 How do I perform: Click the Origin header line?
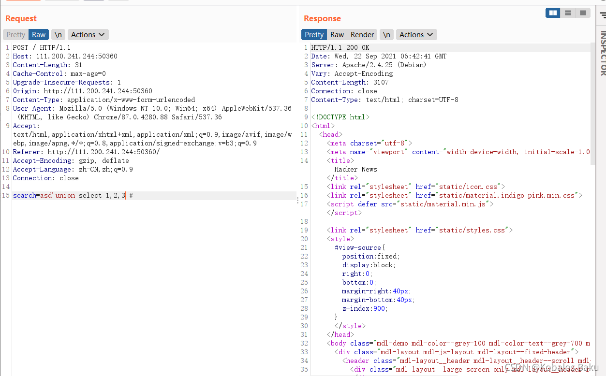click(x=83, y=91)
